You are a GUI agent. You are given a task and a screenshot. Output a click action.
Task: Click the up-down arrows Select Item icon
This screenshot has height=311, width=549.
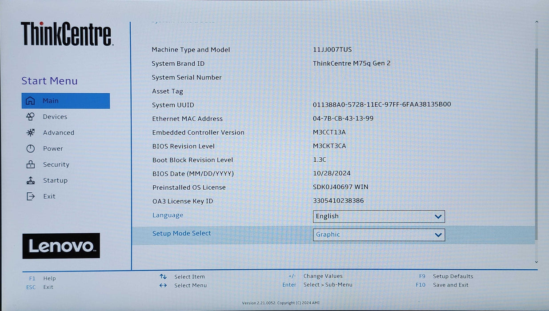(163, 276)
